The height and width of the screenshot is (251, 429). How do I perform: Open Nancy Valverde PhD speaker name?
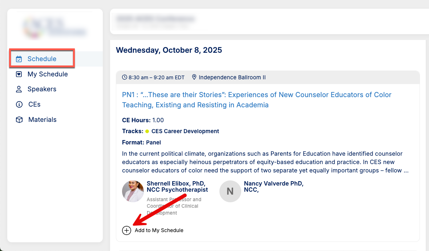274,187
